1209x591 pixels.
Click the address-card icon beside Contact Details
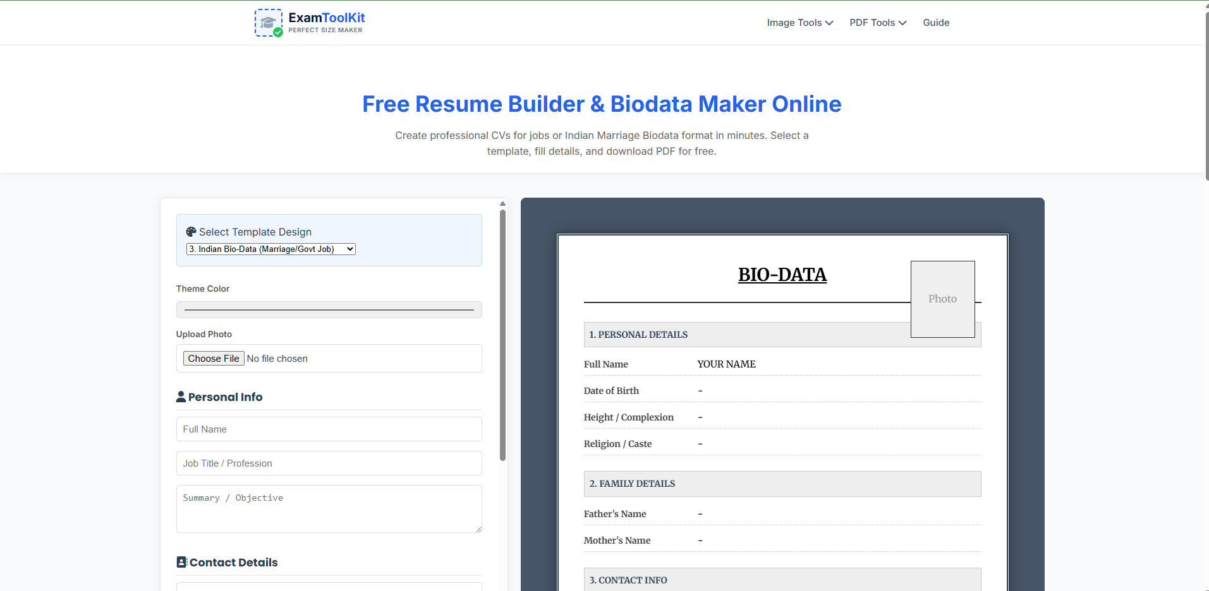182,562
